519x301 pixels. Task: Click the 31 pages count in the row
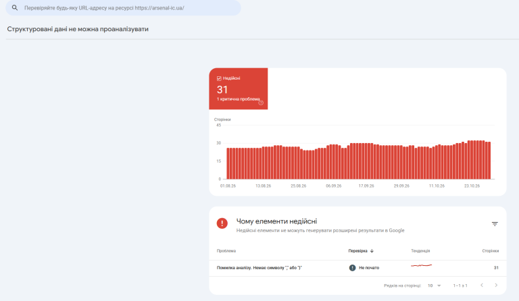[496, 268]
